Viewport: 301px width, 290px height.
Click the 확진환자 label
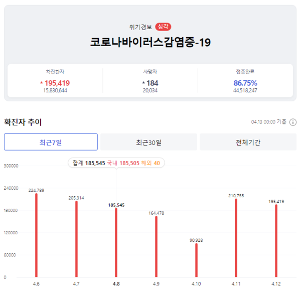55,72
